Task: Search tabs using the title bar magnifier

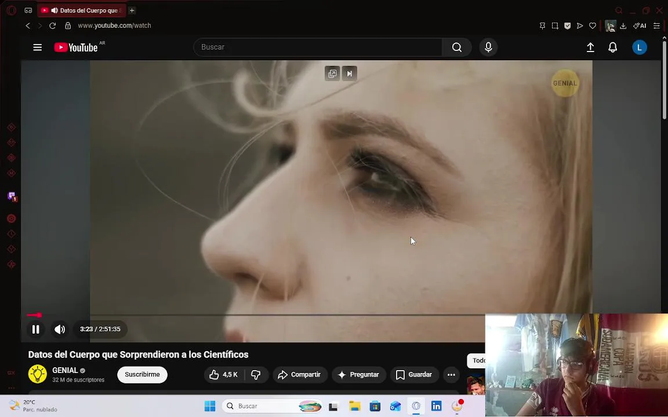Action: pos(619,10)
